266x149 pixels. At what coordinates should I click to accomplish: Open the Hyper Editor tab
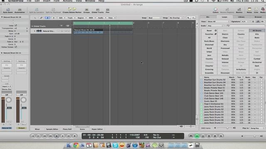pos(97,129)
